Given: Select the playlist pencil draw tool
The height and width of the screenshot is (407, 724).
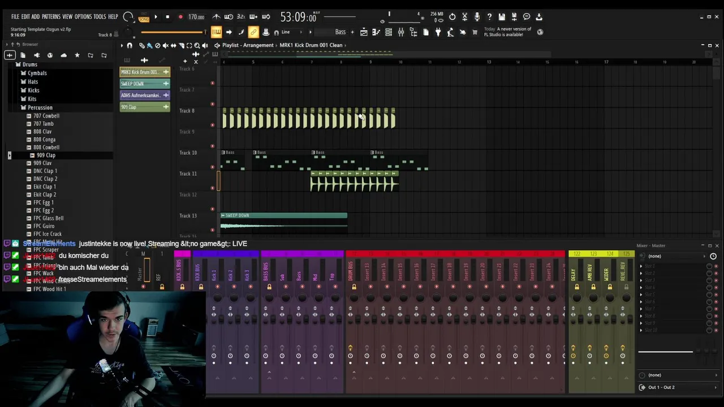Looking at the screenshot, I should [x=142, y=45].
